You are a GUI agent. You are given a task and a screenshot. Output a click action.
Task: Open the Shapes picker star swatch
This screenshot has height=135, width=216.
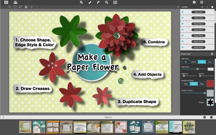pos(210,102)
